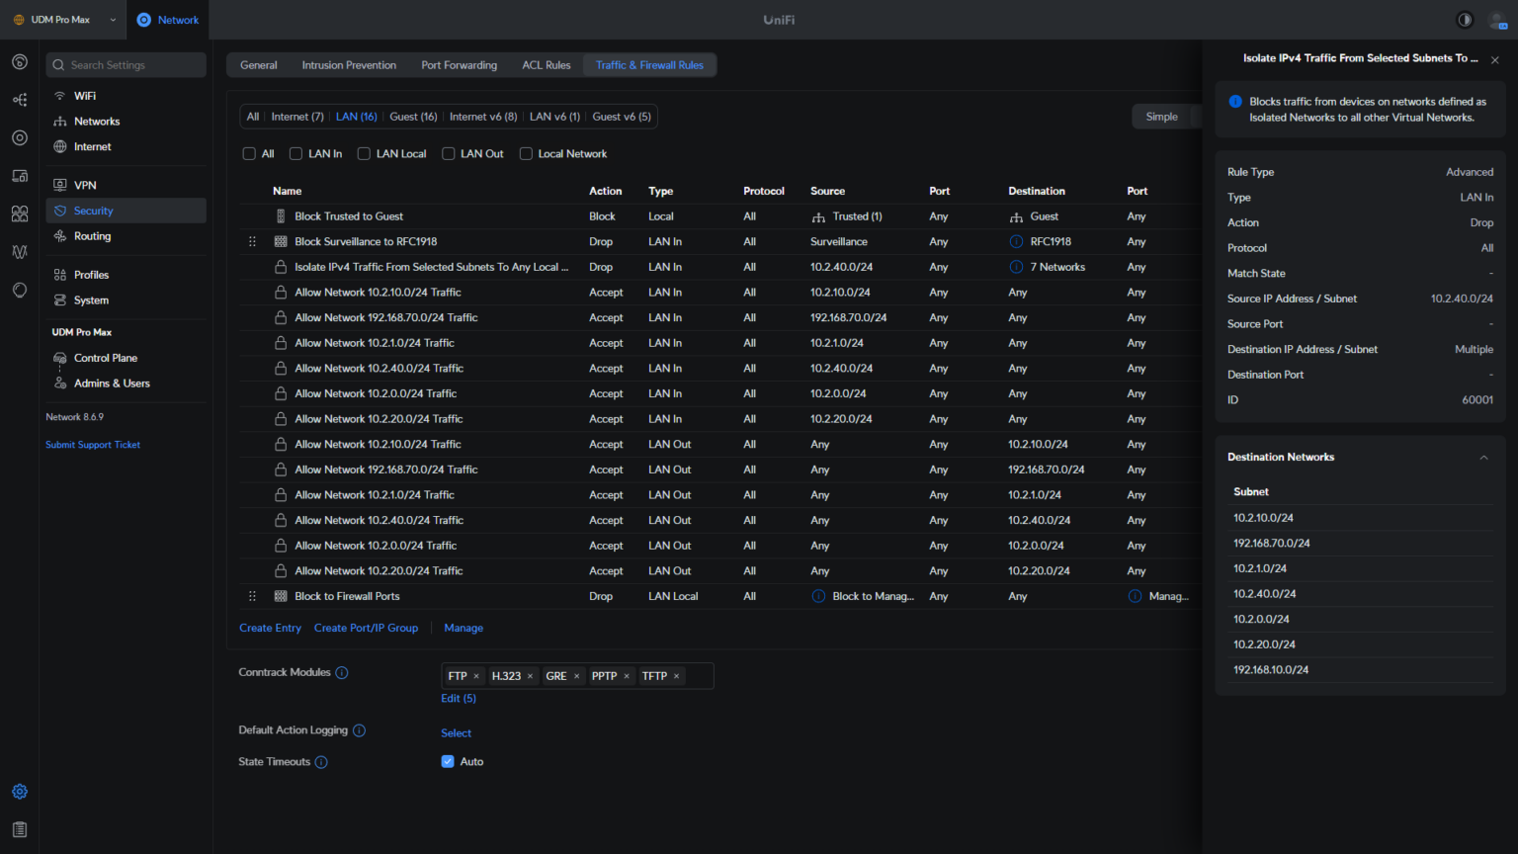Viewport: 1518px width, 854px height.
Task: Click the theme toggle icon top right
Action: (1464, 20)
